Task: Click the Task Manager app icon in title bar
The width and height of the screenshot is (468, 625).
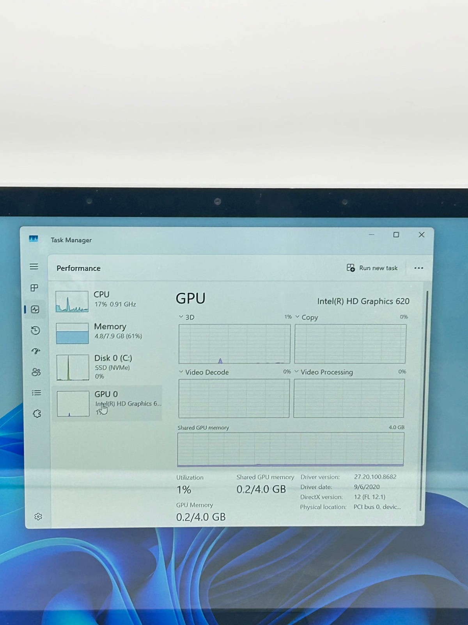Action: pos(34,239)
